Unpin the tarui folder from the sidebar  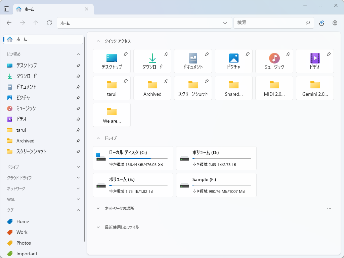pyautogui.click(x=78, y=130)
